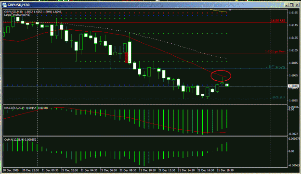The image size is (301, 174).
Task: Click the MACD scale value -0.0022
Action: click(x=294, y=134)
